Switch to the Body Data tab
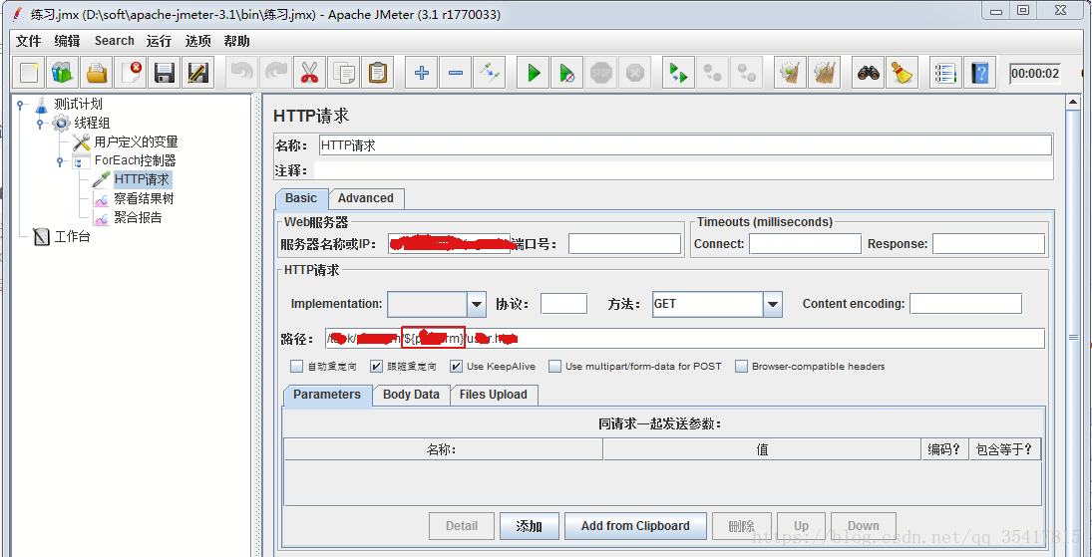The height and width of the screenshot is (557, 1092). tap(411, 395)
